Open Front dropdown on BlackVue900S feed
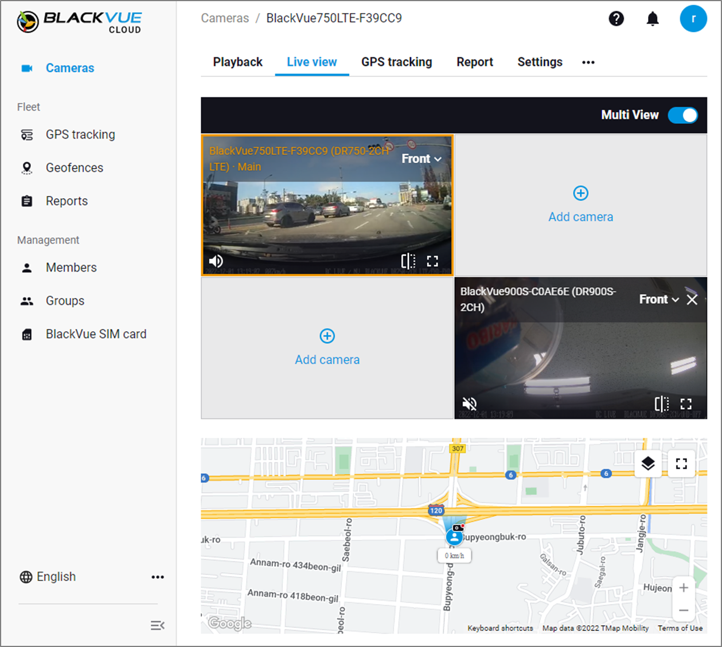The width and height of the screenshot is (722, 647). coord(659,299)
